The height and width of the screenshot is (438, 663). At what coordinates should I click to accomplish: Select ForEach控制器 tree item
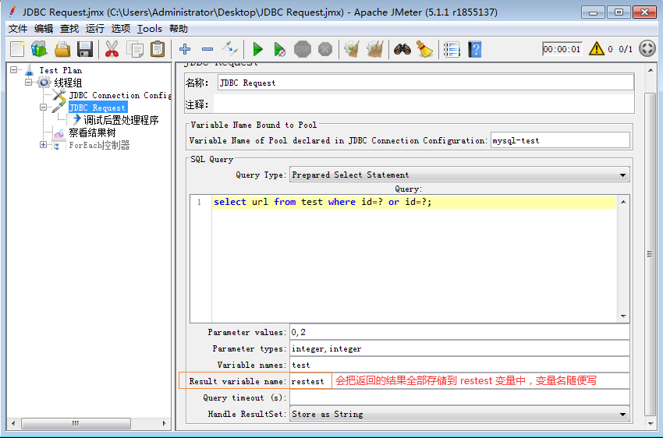point(99,145)
